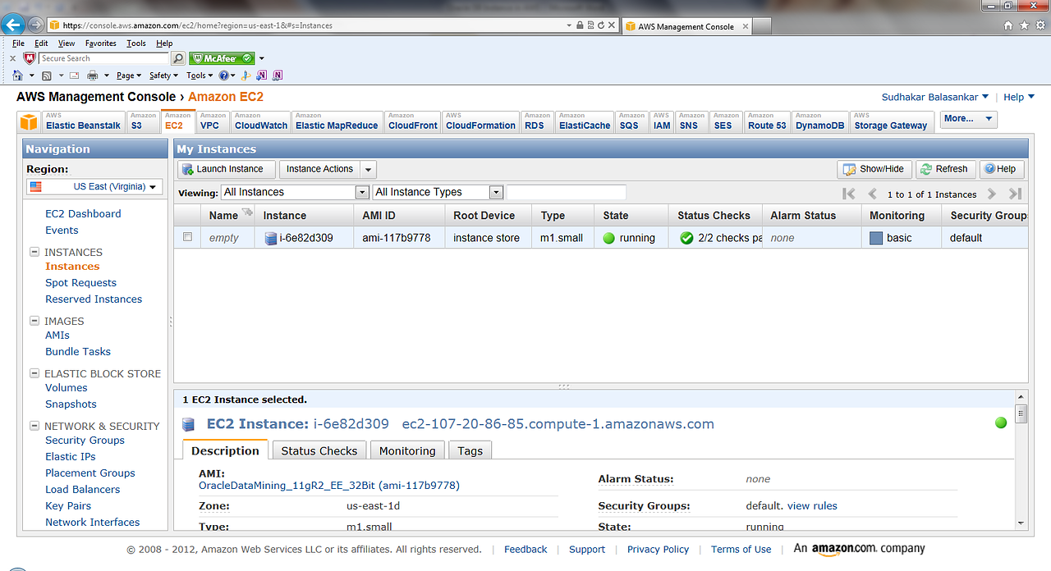Click the address bar Refresh icon

(602, 25)
